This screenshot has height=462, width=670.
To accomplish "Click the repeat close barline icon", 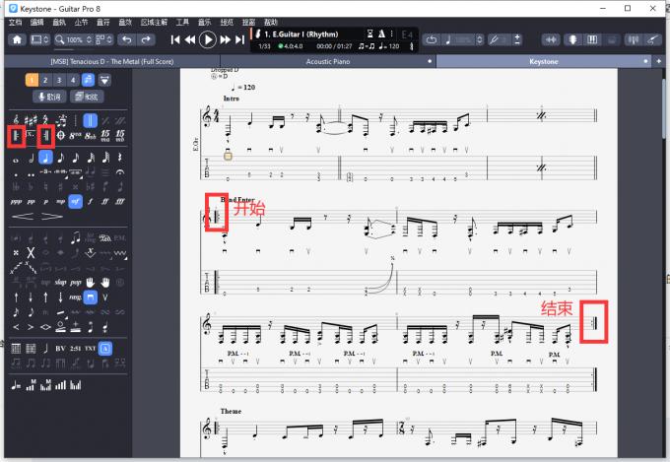I will click(44, 135).
